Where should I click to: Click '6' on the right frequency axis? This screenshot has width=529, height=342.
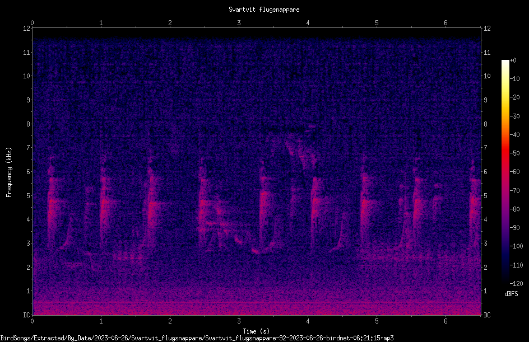click(486, 171)
